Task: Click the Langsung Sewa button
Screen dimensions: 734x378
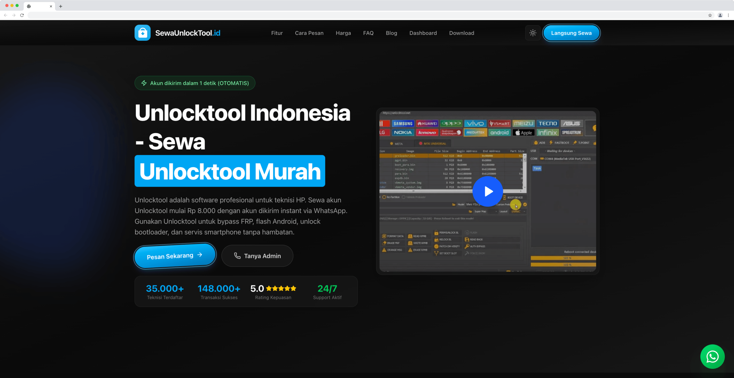Action: click(x=571, y=33)
